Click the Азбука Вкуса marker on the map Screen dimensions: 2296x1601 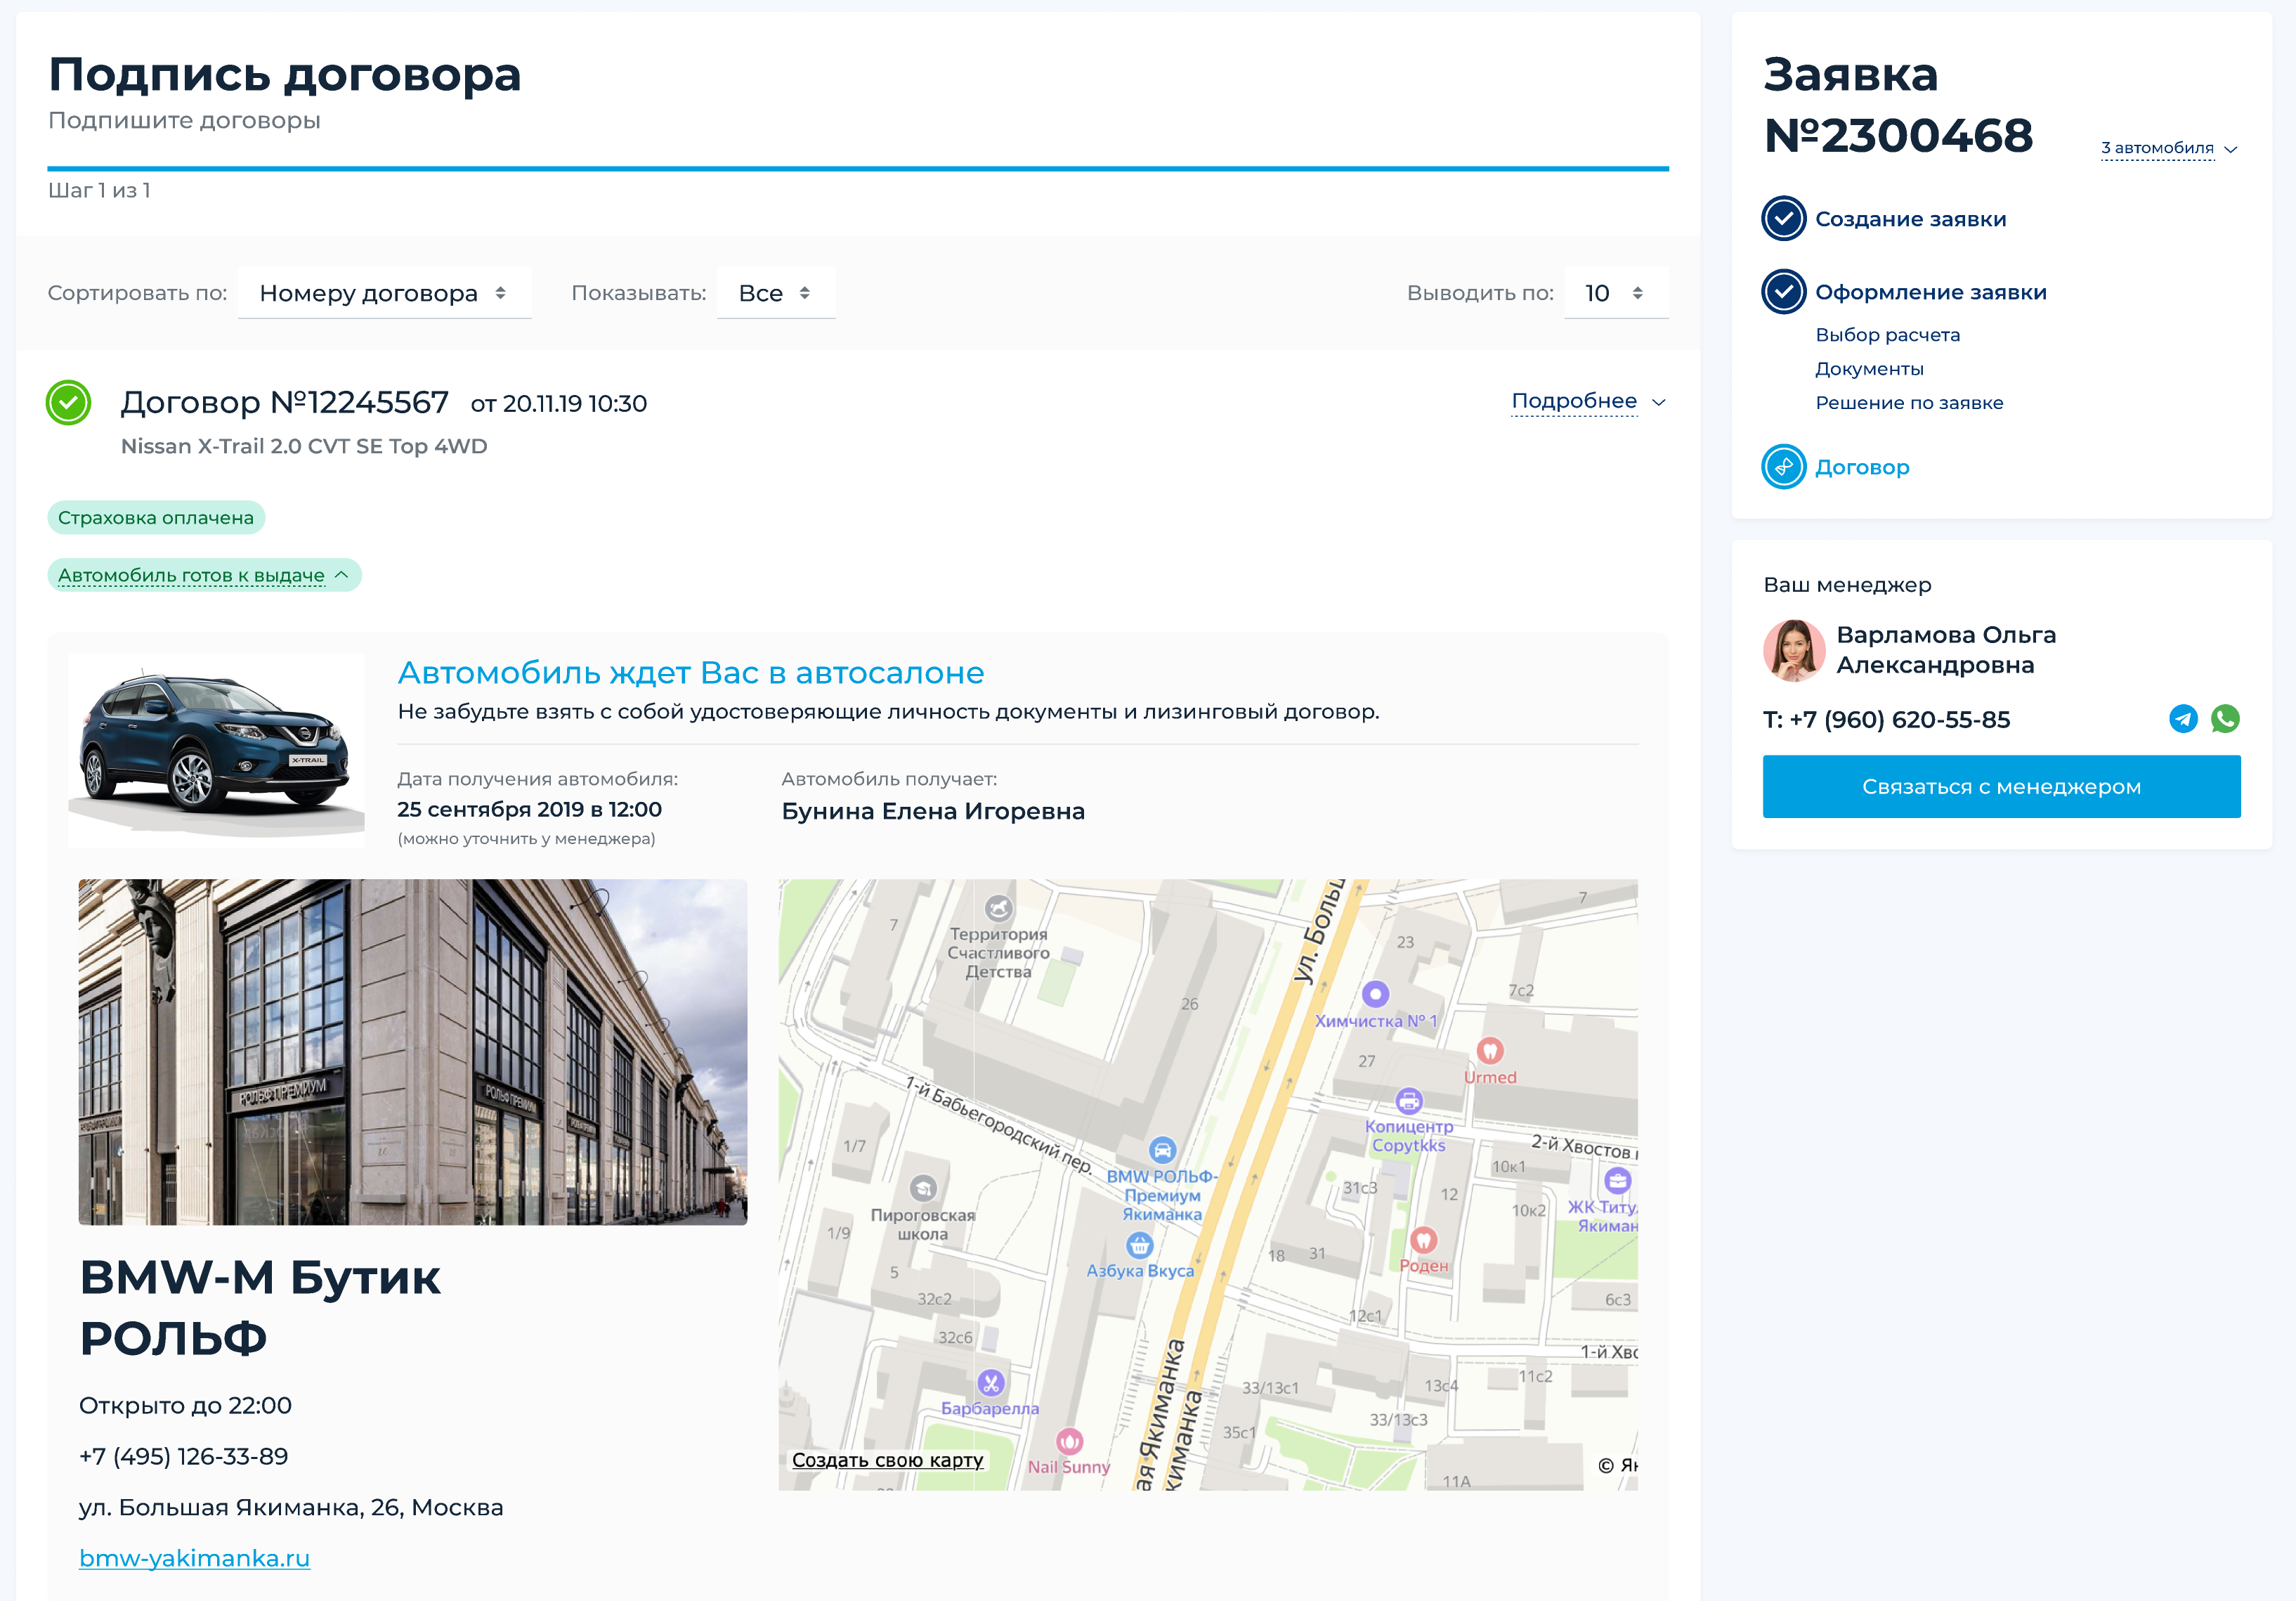pos(1139,1245)
